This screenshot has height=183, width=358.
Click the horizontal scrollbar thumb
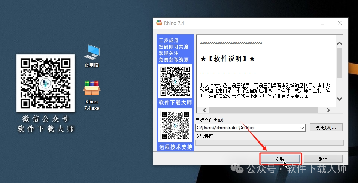point(264,110)
